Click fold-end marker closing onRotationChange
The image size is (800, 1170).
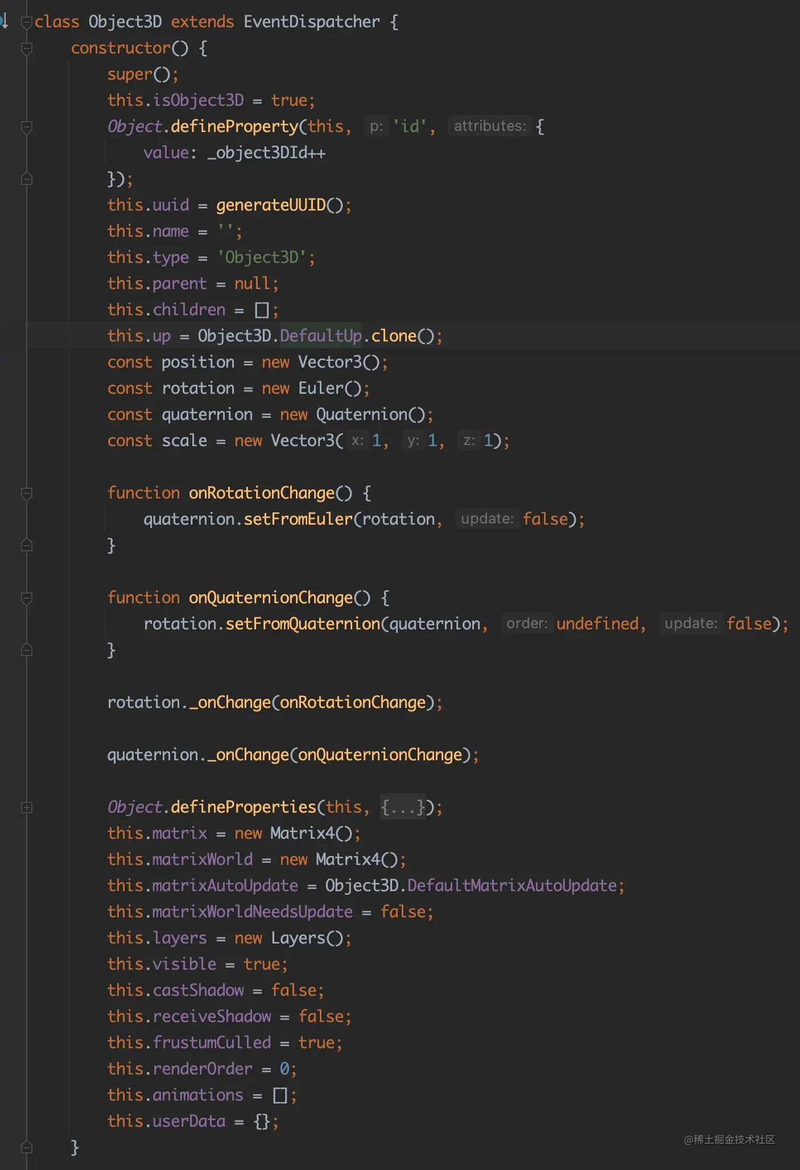coord(26,545)
